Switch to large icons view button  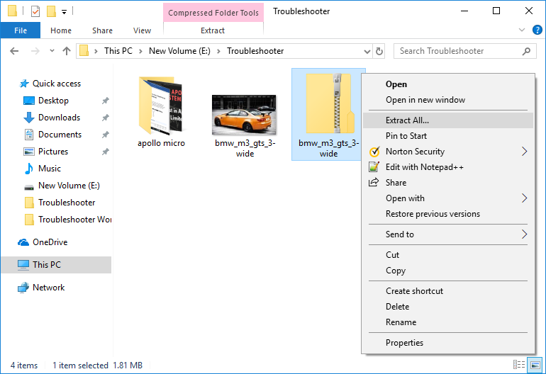point(534,365)
